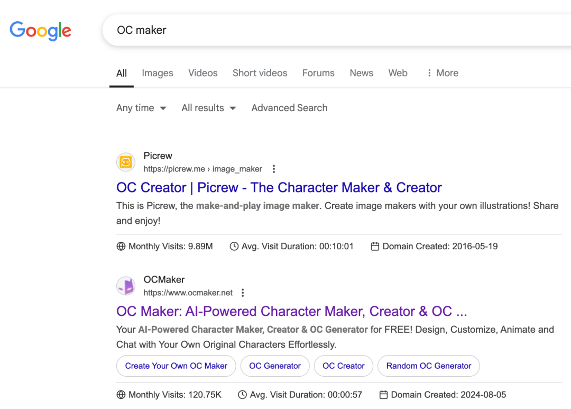
Task: Click the Monthly Visits: 120.75K text
Action: tap(175, 395)
